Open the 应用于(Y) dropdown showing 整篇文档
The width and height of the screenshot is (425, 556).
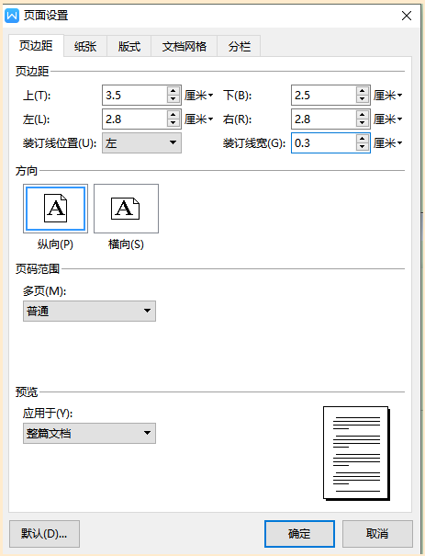click(x=89, y=433)
